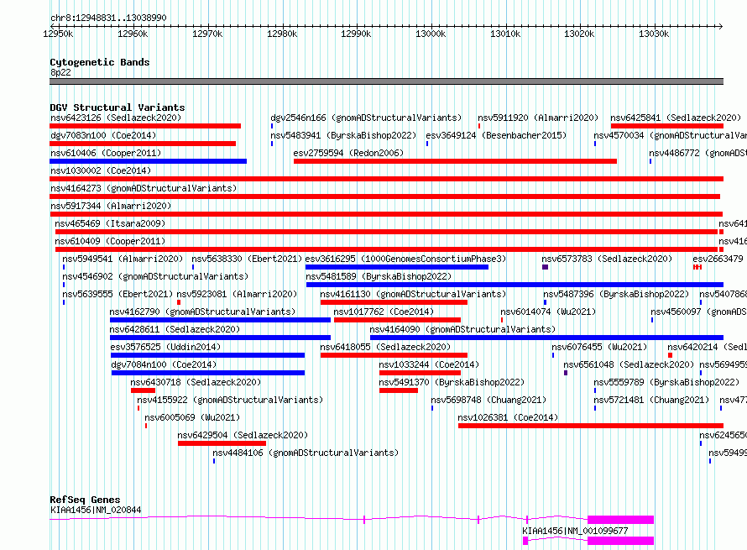The width and height of the screenshot is (747, 550).
Task: Open nsv5638330 (Ebert2021) variant
Action: click(247, 259)
